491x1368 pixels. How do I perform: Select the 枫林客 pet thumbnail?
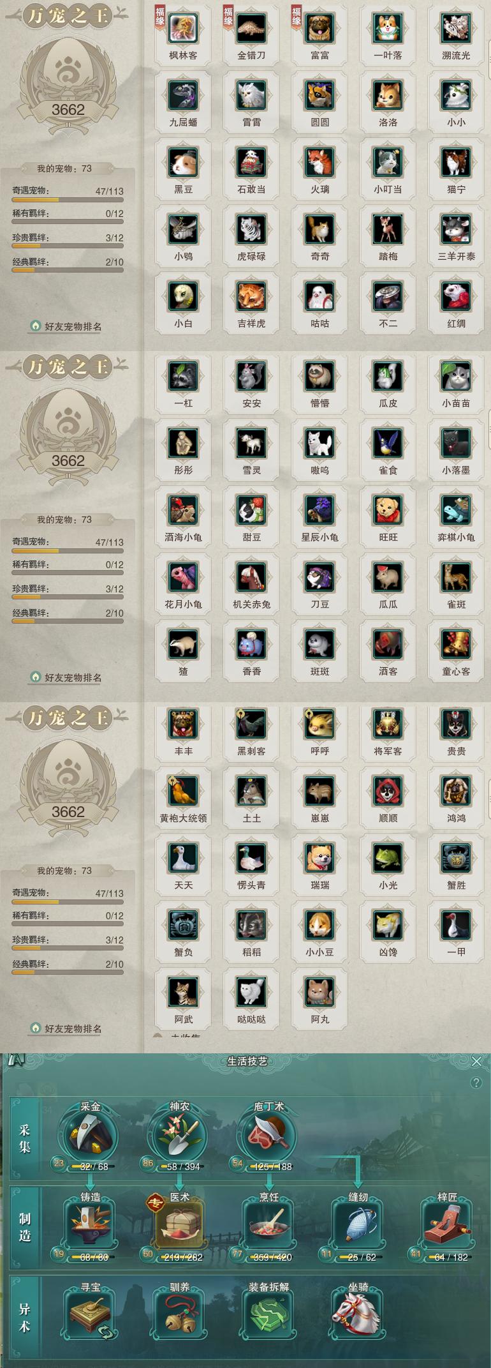[183, 28]
